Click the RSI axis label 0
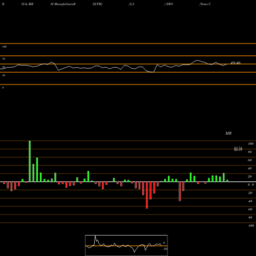The width and height of the screenshot is (256, 256). [3, 88]
